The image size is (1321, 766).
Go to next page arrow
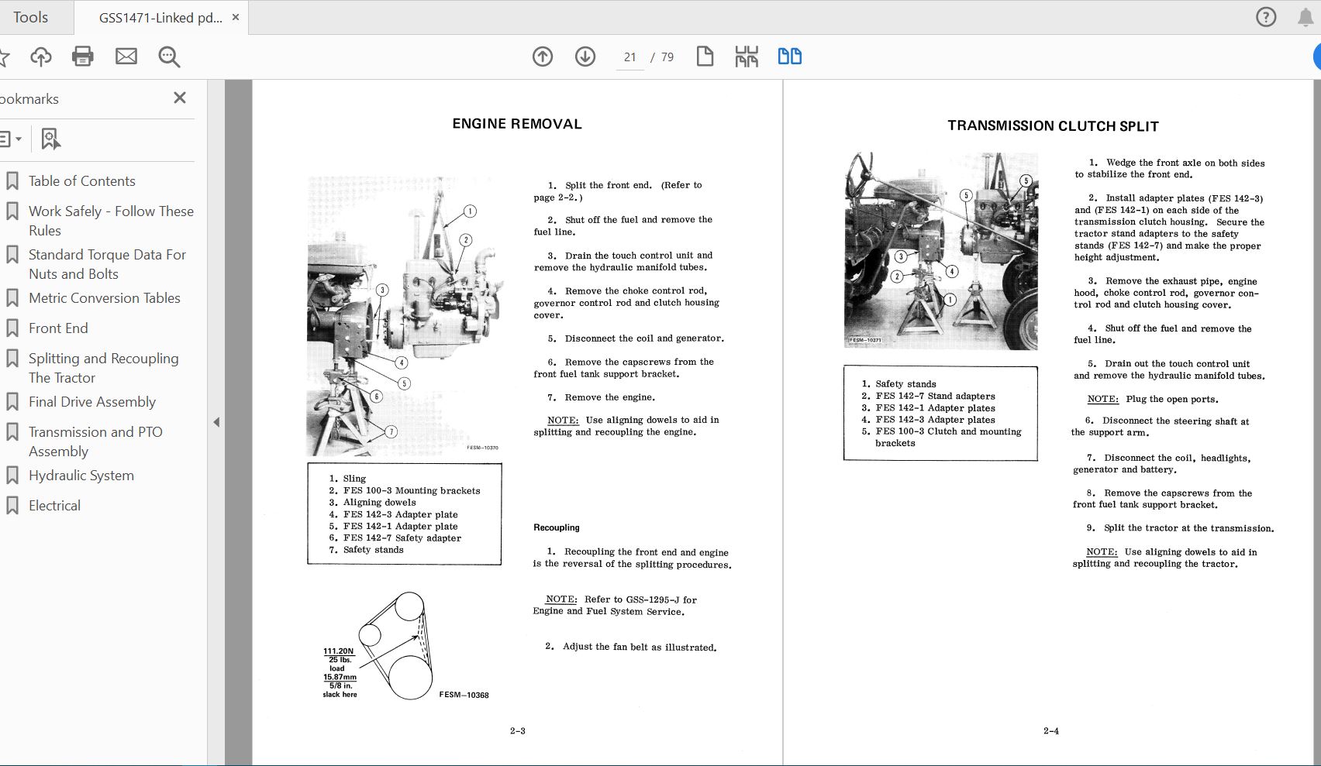585,57
